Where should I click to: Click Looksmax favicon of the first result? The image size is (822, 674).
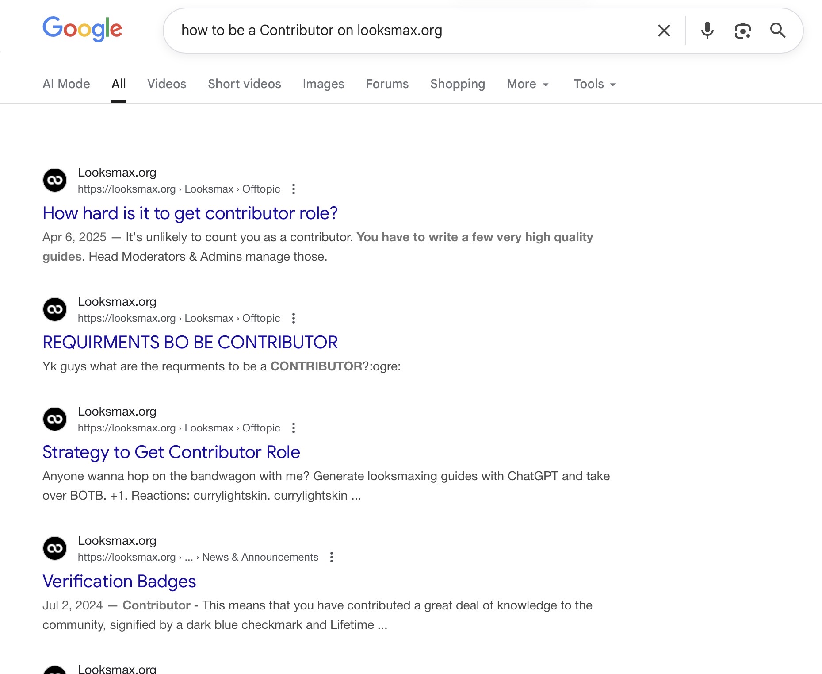[55, 180]
